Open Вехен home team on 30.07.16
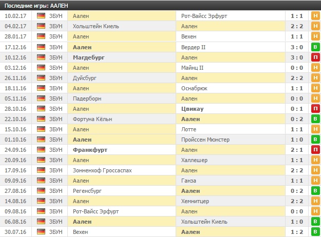The height and width of the screenshot is (237, 321). click(x=81, y=232)
